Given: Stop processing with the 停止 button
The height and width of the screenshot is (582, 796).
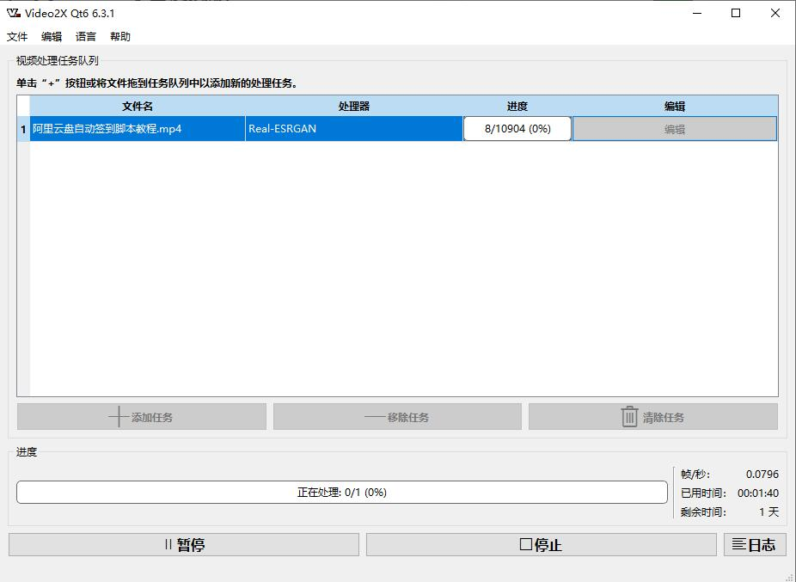Looking at the screenshot, I should [541, 544].
